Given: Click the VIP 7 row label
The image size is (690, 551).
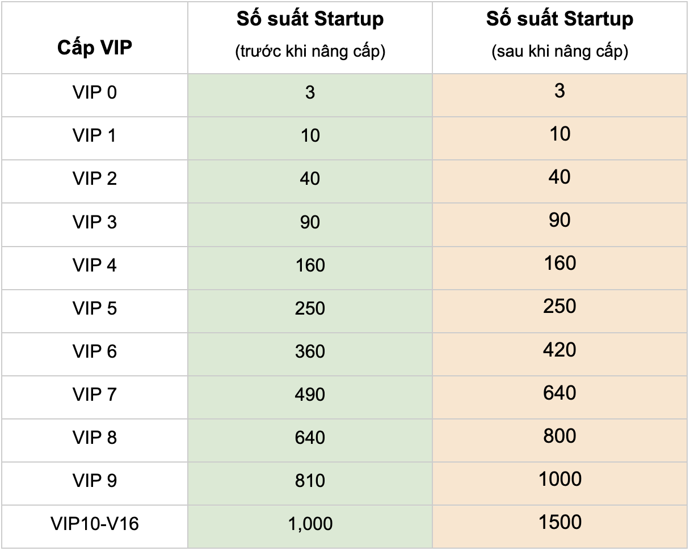Looking at the screenshot, I should [94, 395].
